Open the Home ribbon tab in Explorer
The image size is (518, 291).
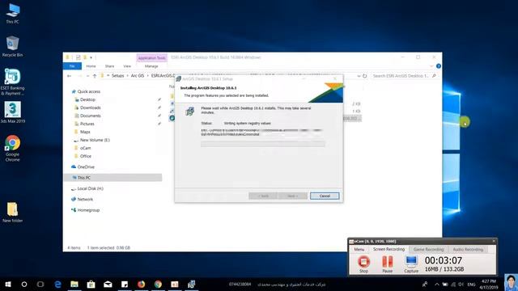coord(91,66)
